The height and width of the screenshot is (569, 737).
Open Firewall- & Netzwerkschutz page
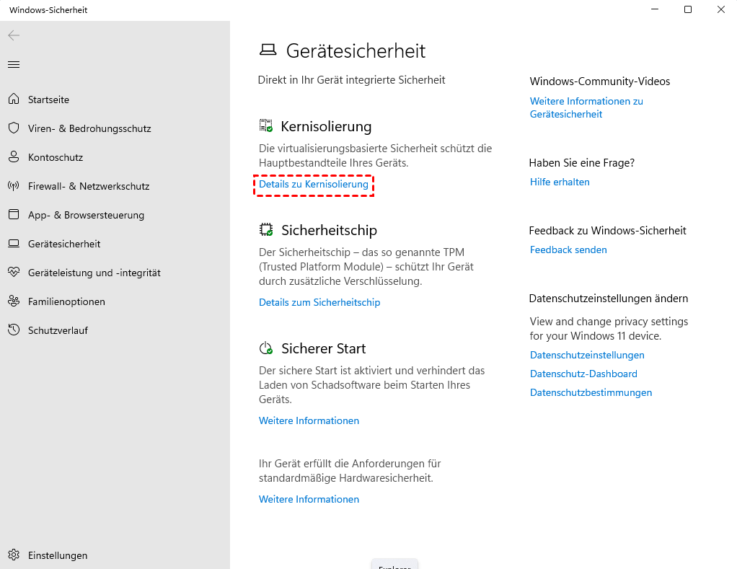click(x=89, y=187)
